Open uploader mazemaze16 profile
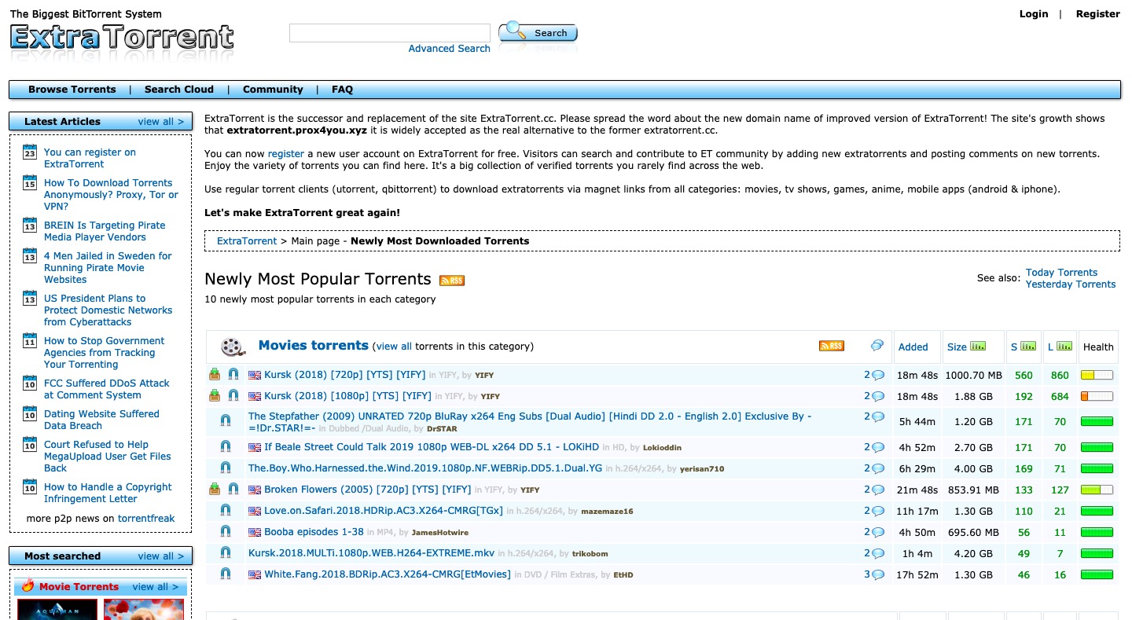 point(607,512)
